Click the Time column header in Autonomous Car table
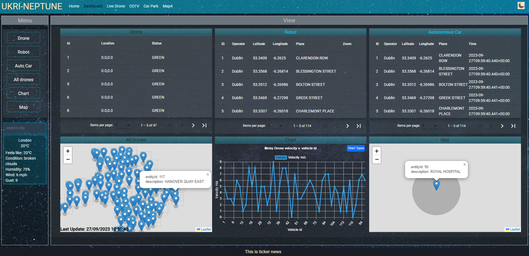 [472, 44]
